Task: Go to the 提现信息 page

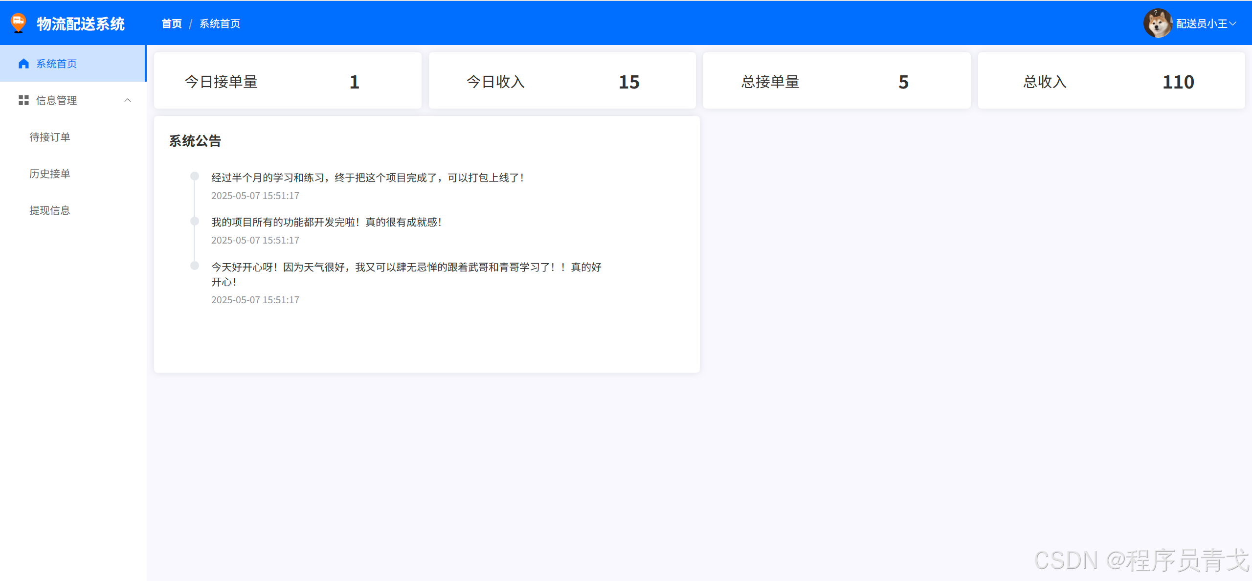Action: click(50, 210)
